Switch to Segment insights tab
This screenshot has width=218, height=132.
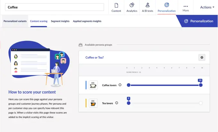(x=60, y=21)
